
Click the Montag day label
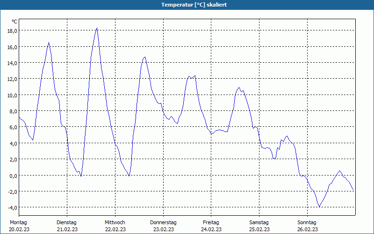click(18, 223)
